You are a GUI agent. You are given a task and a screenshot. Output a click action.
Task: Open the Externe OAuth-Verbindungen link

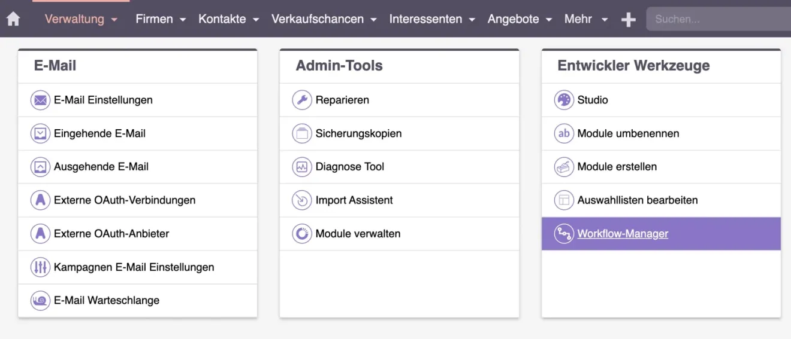pyautogui.click(x=125, y=200)
